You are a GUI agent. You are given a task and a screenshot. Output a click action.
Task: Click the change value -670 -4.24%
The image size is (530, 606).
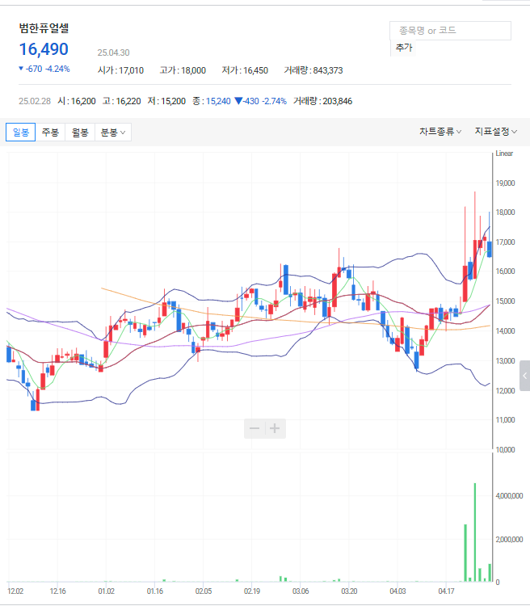point(44,69)
